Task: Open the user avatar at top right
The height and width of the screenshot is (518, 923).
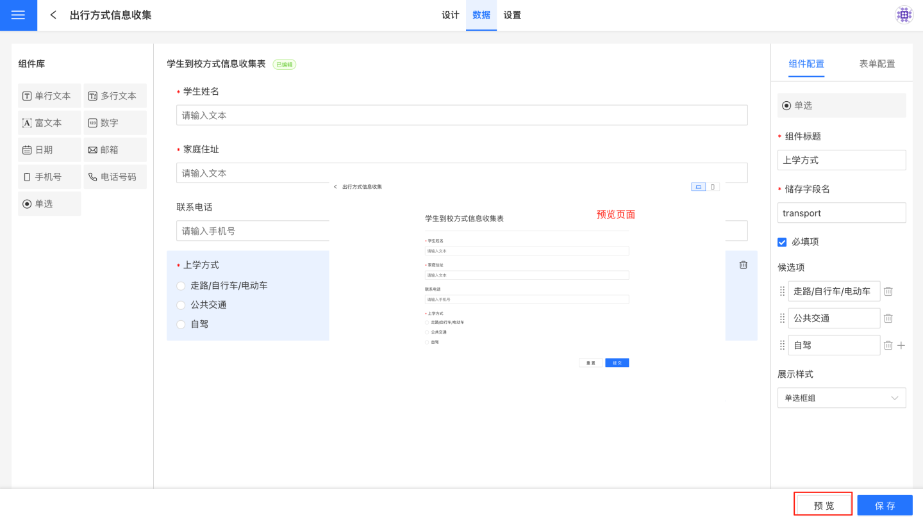Action: click(904, 15)
